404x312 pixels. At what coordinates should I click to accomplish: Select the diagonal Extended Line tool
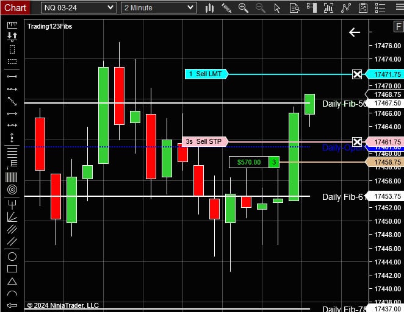[12, 101]
